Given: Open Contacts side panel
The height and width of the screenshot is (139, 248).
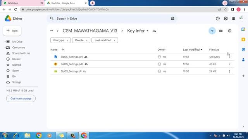Looking at the screenshot, I should pos(243,60).
